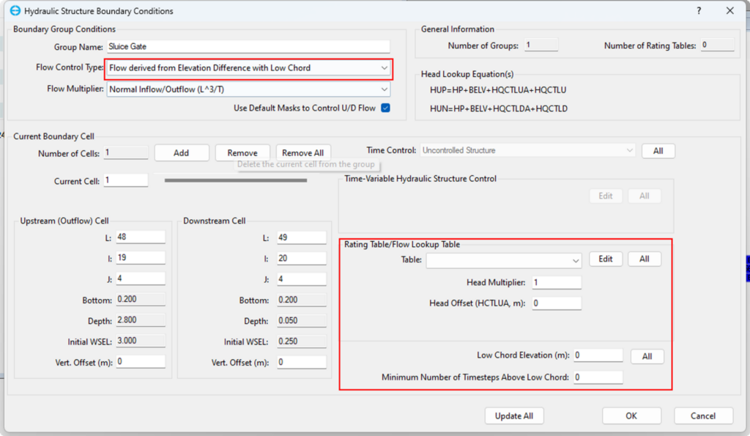Viewport: 750px width, 436px height.
Task: Click the Upstream Cell J field
Action: tap(141, 278)
